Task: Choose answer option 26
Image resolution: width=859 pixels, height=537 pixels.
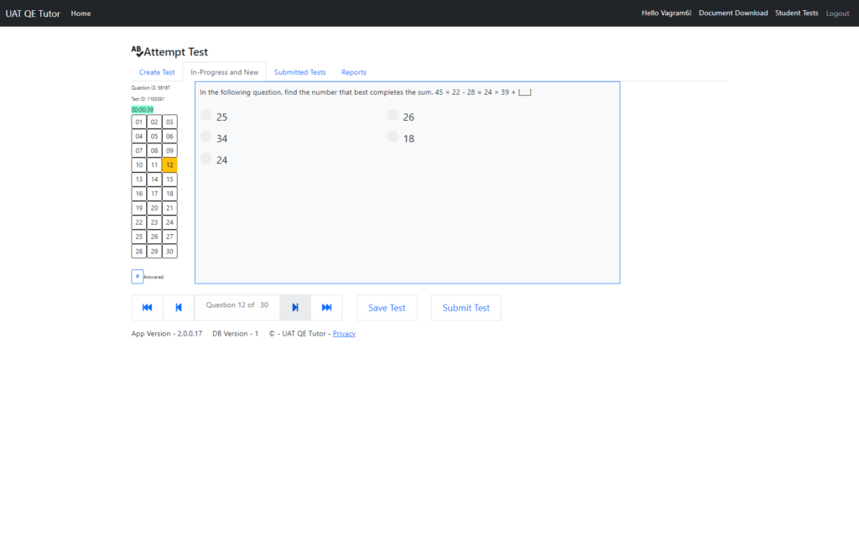Action: pos(393,116)
